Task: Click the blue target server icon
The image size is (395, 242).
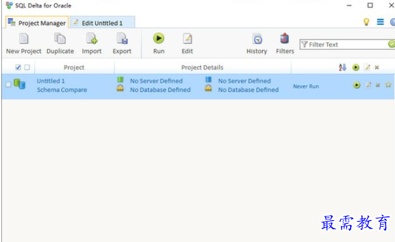Action: pos(208,80)
